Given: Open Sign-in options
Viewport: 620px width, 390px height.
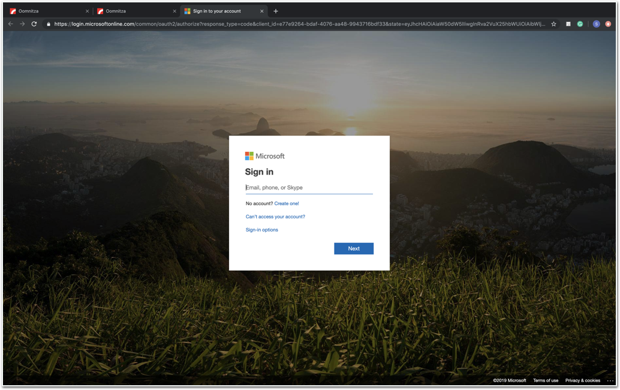Looking at the screenshot, I should pos(262,230).
